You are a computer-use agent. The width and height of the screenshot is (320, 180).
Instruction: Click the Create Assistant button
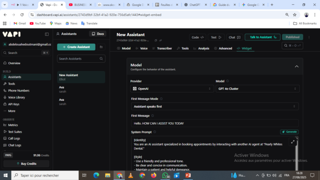click(76, 47)
